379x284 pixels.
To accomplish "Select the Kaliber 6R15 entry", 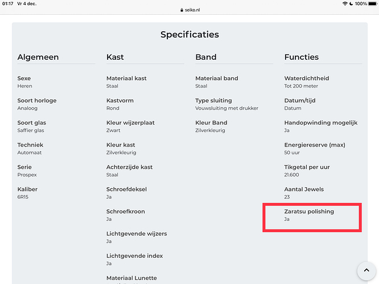I will [27, 193].
